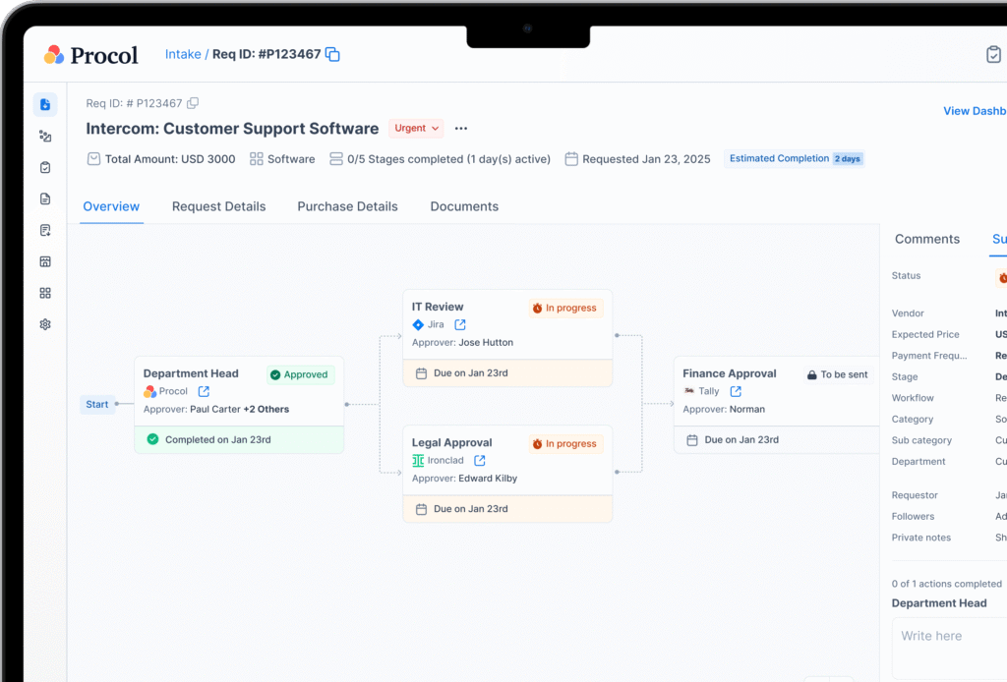Click the Intake breadcrumb link
The image size is (1007, 682).
click(183, 54)
